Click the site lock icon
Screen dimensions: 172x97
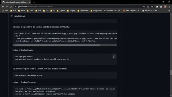(x=16, y=6)
